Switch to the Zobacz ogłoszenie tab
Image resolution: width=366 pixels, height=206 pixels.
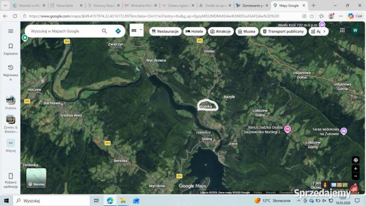tap(178, 5)
